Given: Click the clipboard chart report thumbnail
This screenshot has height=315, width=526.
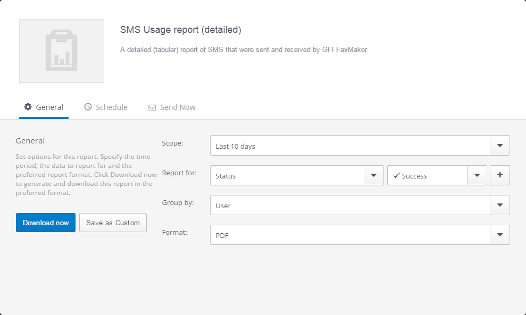Looking at the screenshot, I should click(x=62, y=51).
